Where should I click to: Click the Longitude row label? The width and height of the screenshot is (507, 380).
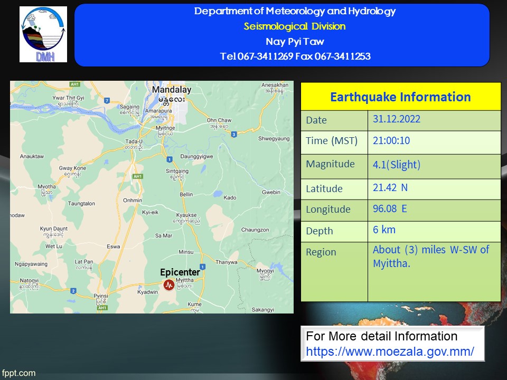pyautogui.click(x=328, y=210)
